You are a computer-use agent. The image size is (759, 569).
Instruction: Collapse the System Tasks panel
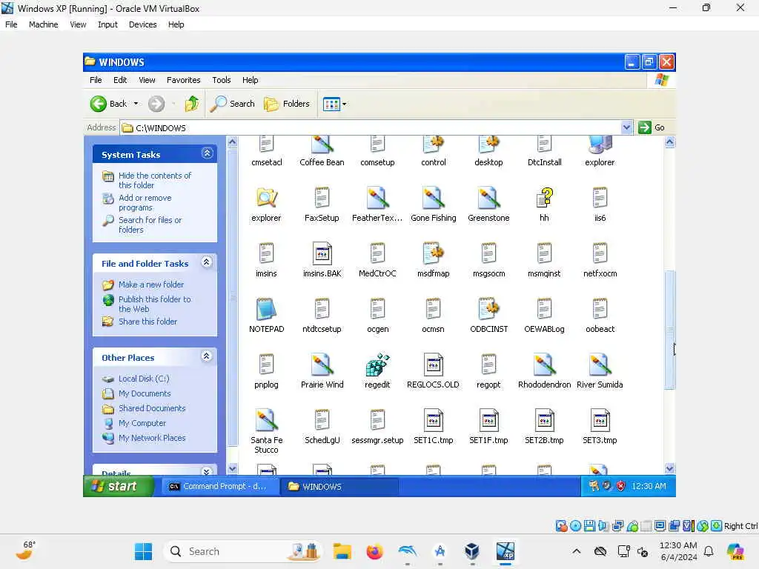208,153
